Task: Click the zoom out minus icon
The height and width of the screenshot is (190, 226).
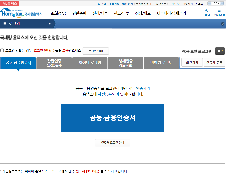Action: click(x=210, y=3)
